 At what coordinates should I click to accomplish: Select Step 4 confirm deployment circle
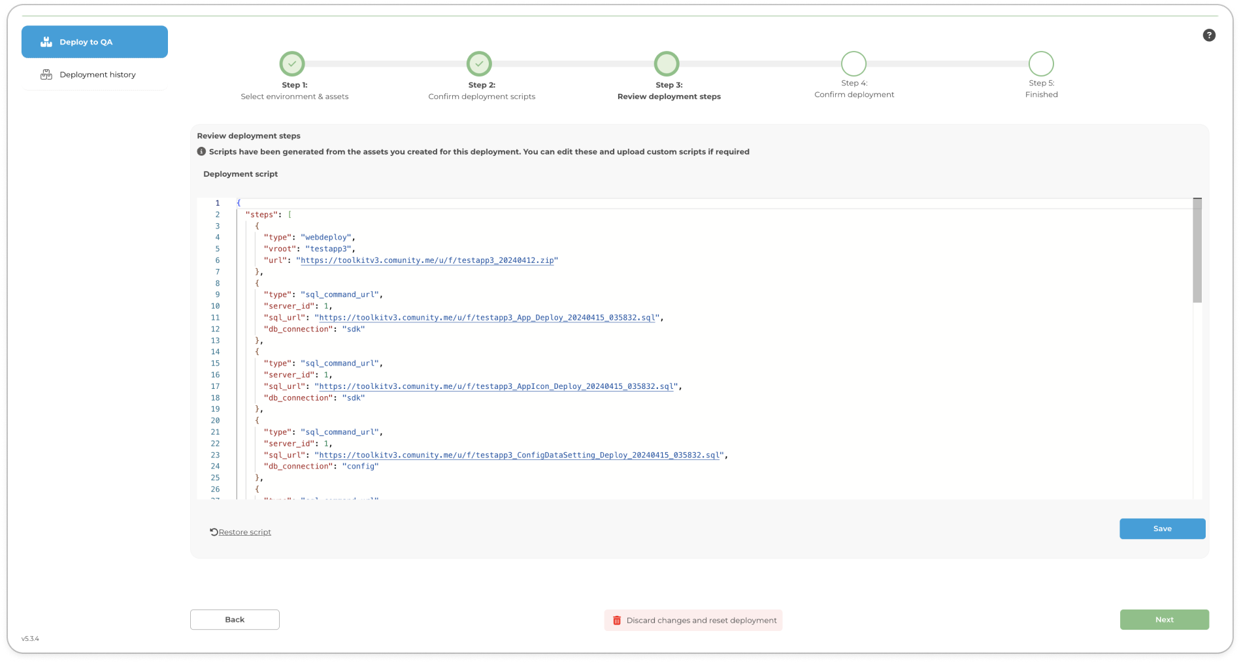pyautogui.click(x=853, y=64)
